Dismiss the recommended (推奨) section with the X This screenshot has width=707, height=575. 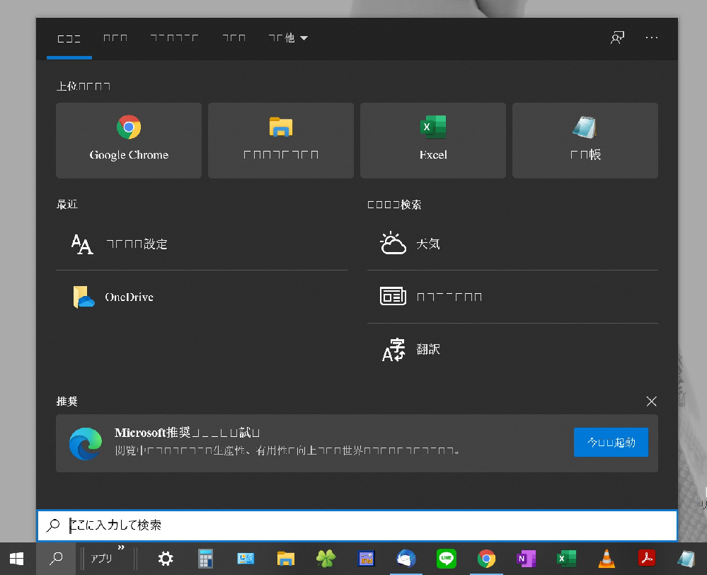651,402
